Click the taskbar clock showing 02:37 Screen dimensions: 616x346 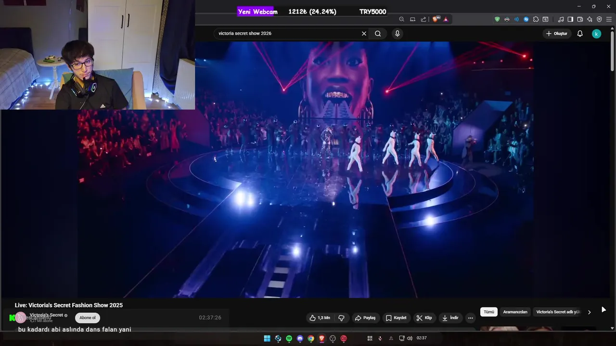[422, 338]
